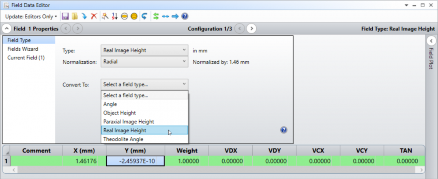Expand the Normalization dropdown

(144, 62)
